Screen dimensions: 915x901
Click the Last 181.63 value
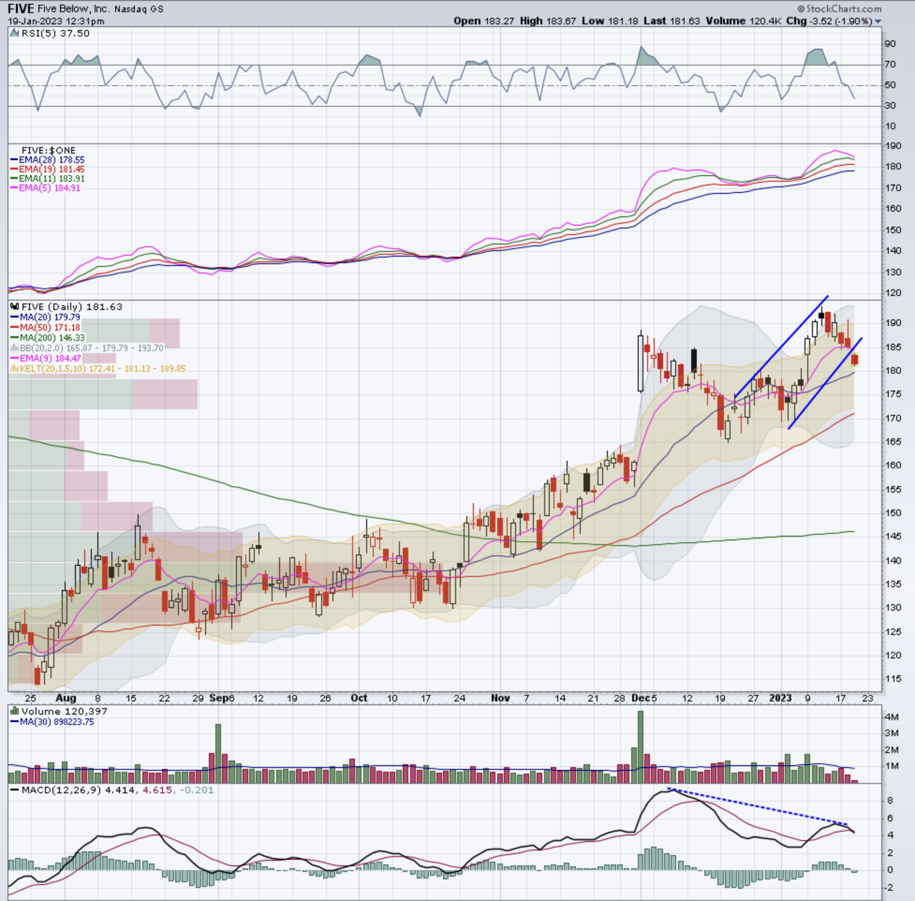[672, 21]
